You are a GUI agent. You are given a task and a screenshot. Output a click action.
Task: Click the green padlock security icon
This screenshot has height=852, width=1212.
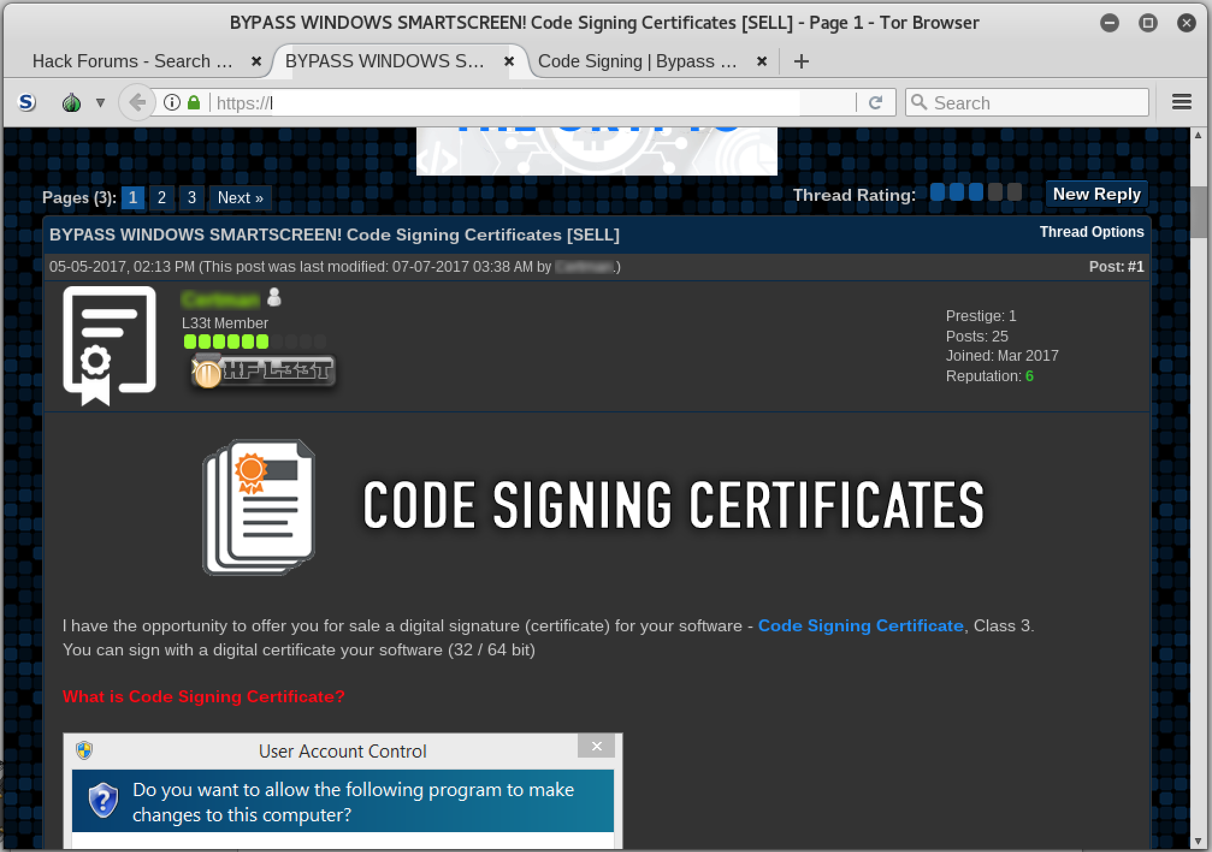pyautogui.click(x=194, y=103)
